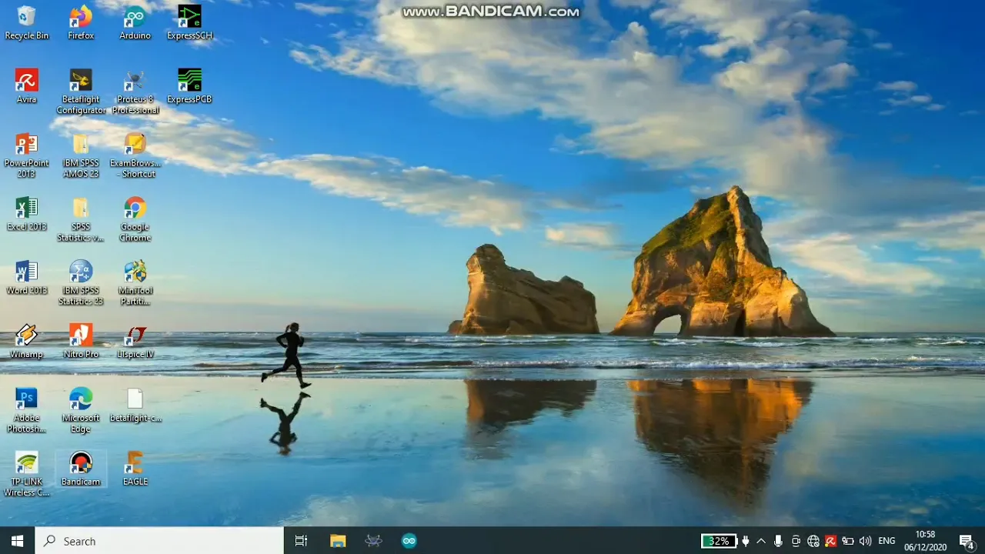The image size is (985, 554).
Task: Select the LTspice IV desktop icon
Action: (135, 342)
